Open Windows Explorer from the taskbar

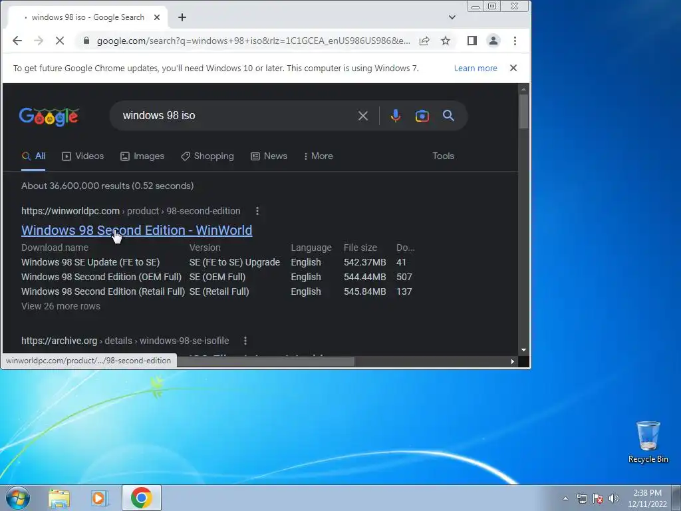(59, 498)
